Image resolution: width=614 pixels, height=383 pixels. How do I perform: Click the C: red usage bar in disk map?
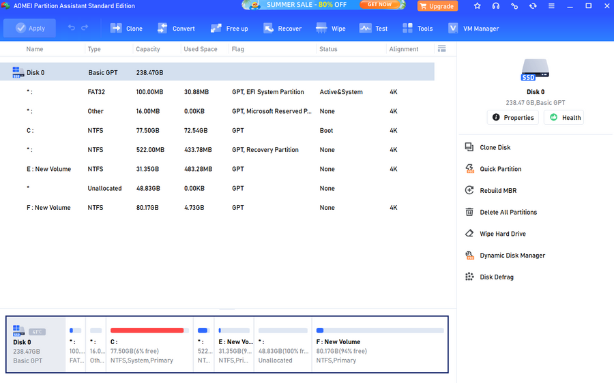click(147, 331)
